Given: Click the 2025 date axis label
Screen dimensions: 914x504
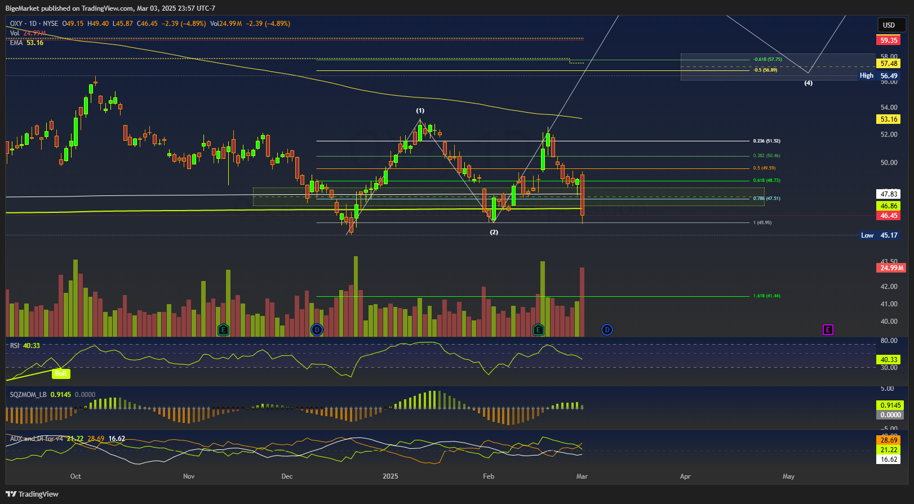Looking at the screenshot, I should pos(390,476).
